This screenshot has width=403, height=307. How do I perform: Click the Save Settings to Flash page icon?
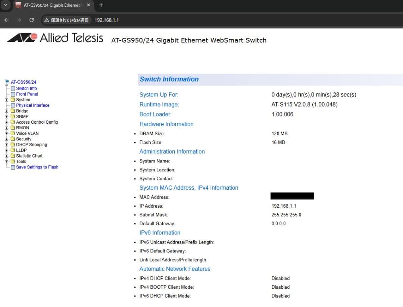[13, 168]
